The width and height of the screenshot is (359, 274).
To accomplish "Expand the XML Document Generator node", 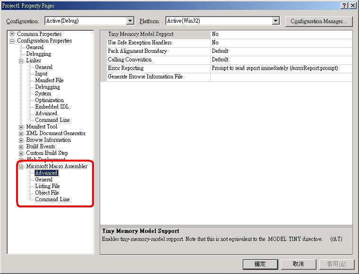I will 21,134.
